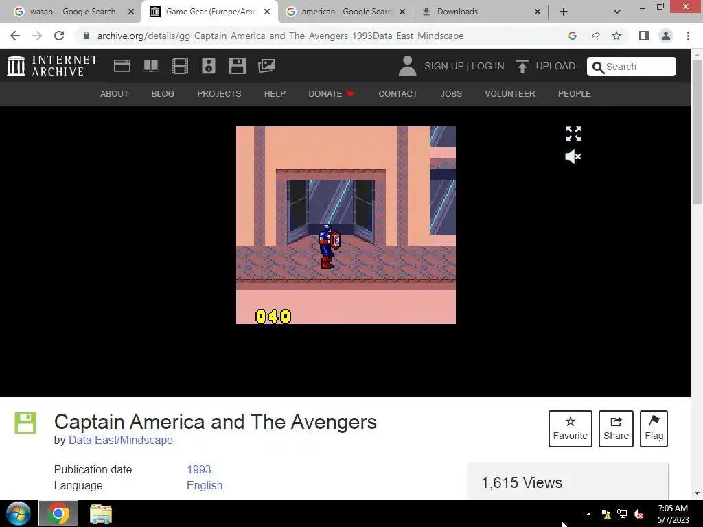
Task: Open the PROJECTS menu item
Action: click(x=219, y=93)
